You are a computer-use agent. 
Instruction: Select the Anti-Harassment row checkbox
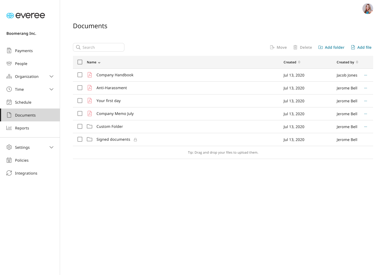80,88
